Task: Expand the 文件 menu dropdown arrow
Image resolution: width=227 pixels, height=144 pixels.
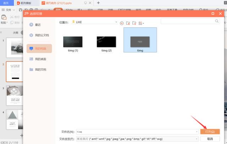Action: pos(14,10)
